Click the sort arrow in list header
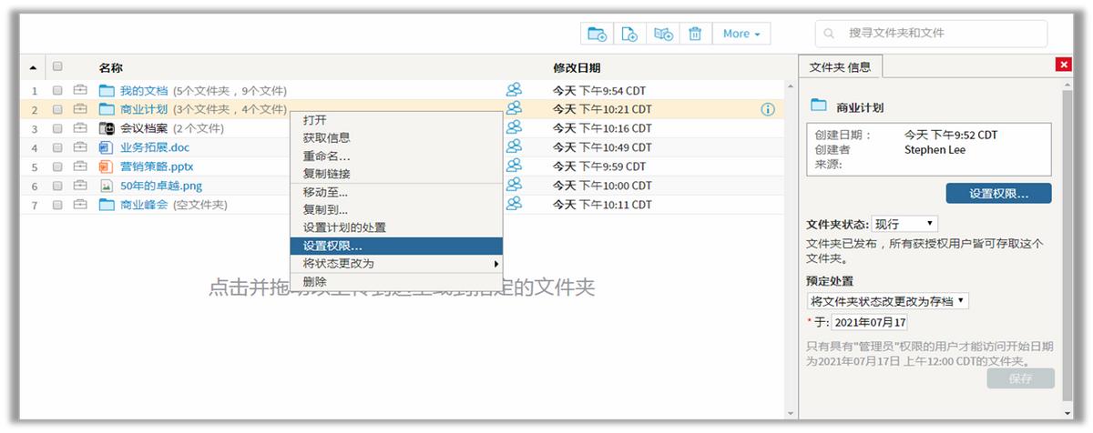 click(x=35, y=68)
